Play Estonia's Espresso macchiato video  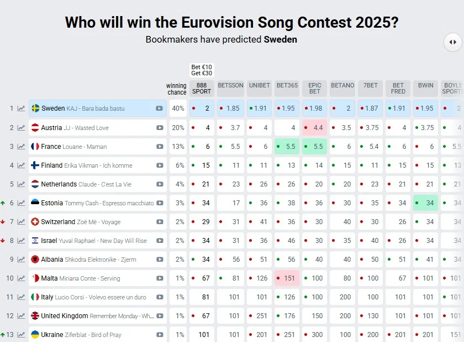click(x=159, y=203)
